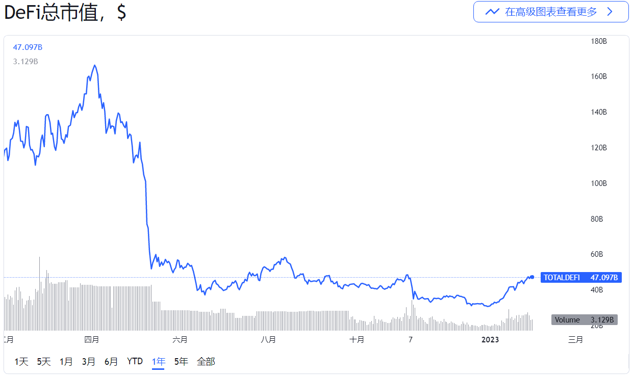Click the 47.097B value in the top-left corner
The image size is (633, 377).
point(27,47)
